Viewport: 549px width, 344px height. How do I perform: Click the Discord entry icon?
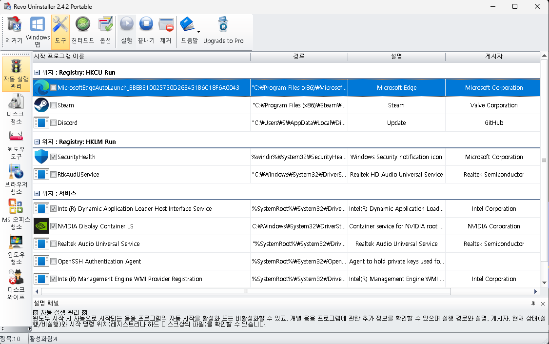coord(41,122)
